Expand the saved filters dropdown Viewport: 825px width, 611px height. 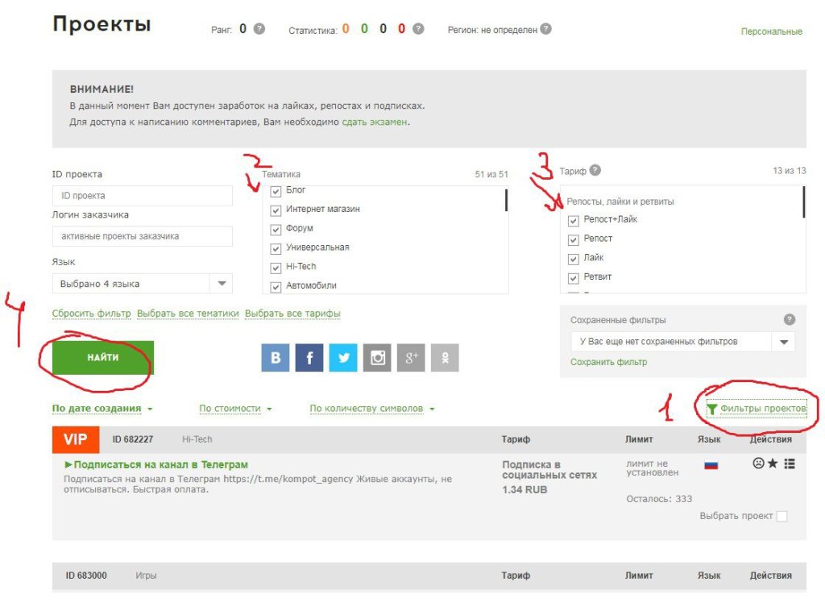click(x=783, y=342)
